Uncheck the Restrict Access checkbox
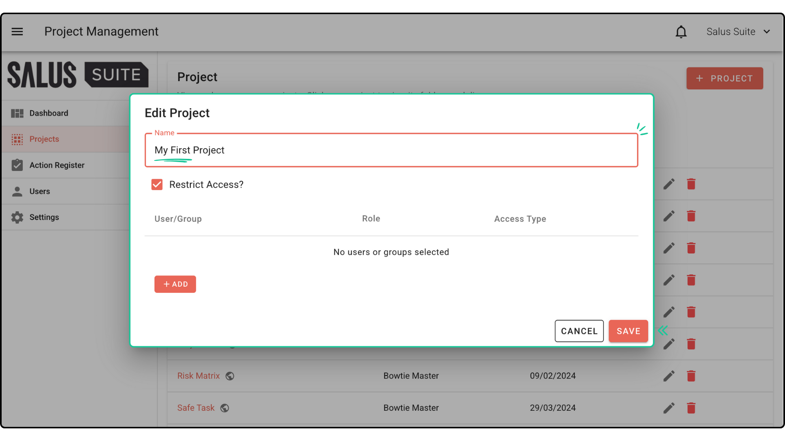This screenshot has height=441, width=785. click(x=157, y=185)
